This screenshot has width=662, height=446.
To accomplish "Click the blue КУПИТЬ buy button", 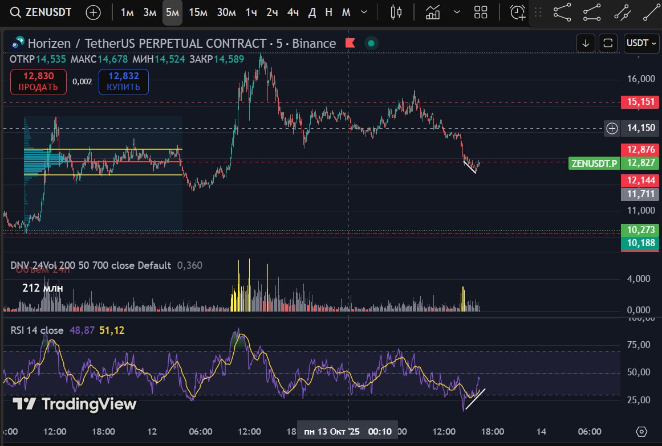I will click(124, 81).
